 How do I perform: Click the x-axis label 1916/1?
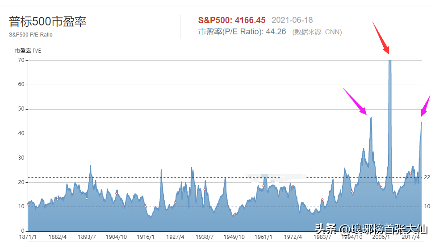click(x=146, y=237)
